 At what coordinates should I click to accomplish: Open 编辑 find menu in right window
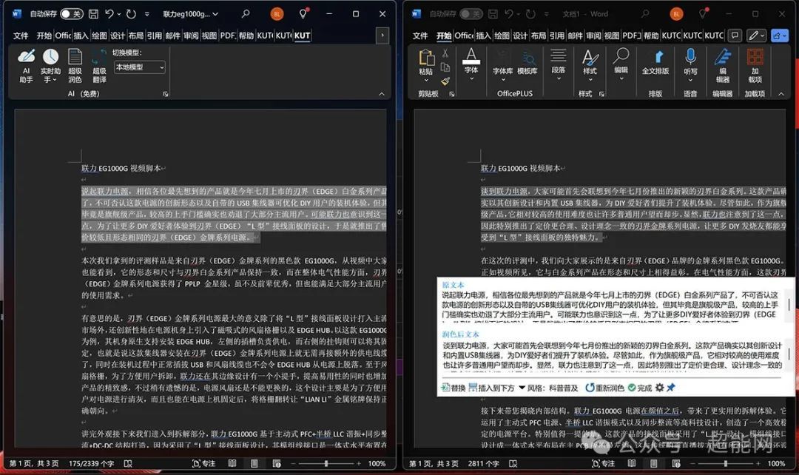(x=621, y=64)
